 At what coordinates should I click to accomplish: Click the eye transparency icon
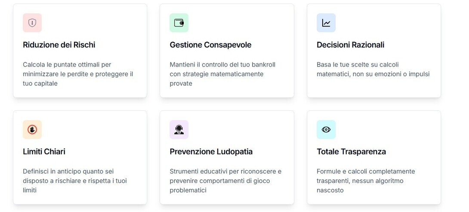pyautogui.click(x=326, y=130)
